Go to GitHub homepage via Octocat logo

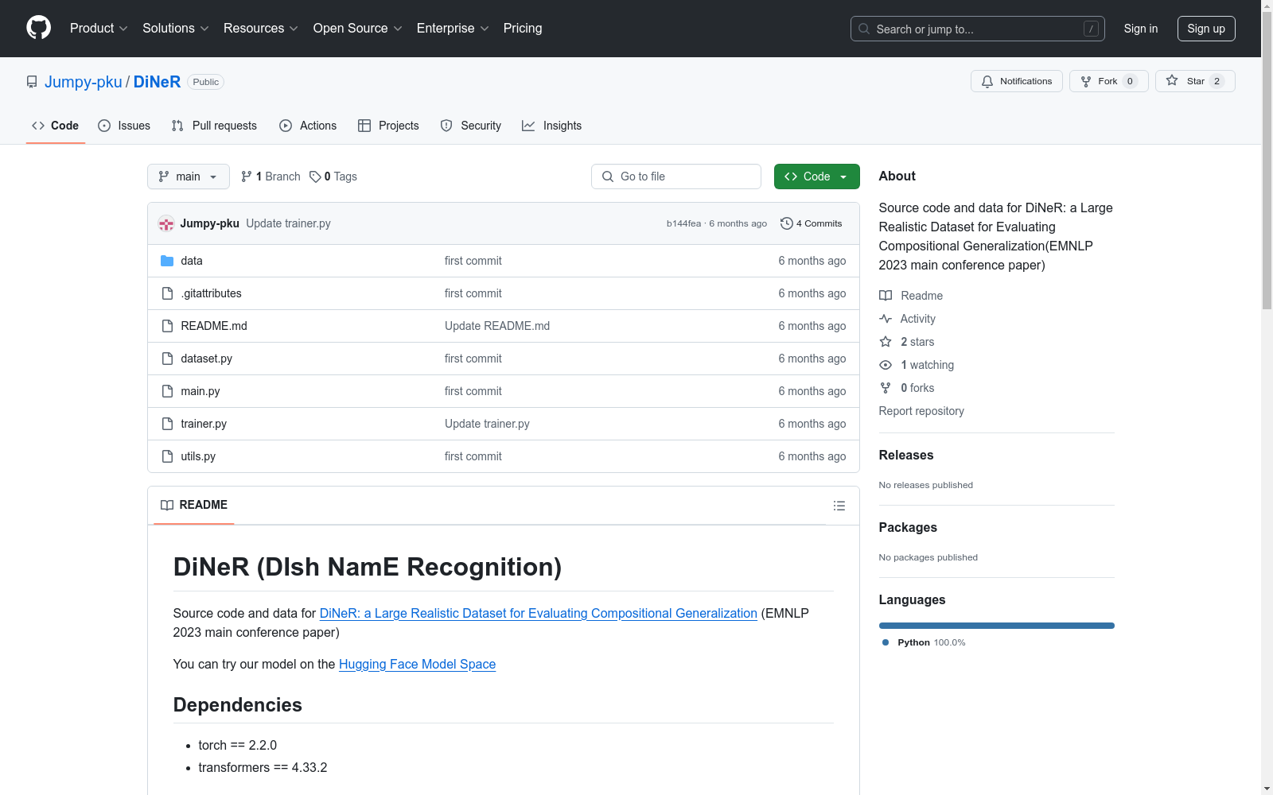(38, 28)
